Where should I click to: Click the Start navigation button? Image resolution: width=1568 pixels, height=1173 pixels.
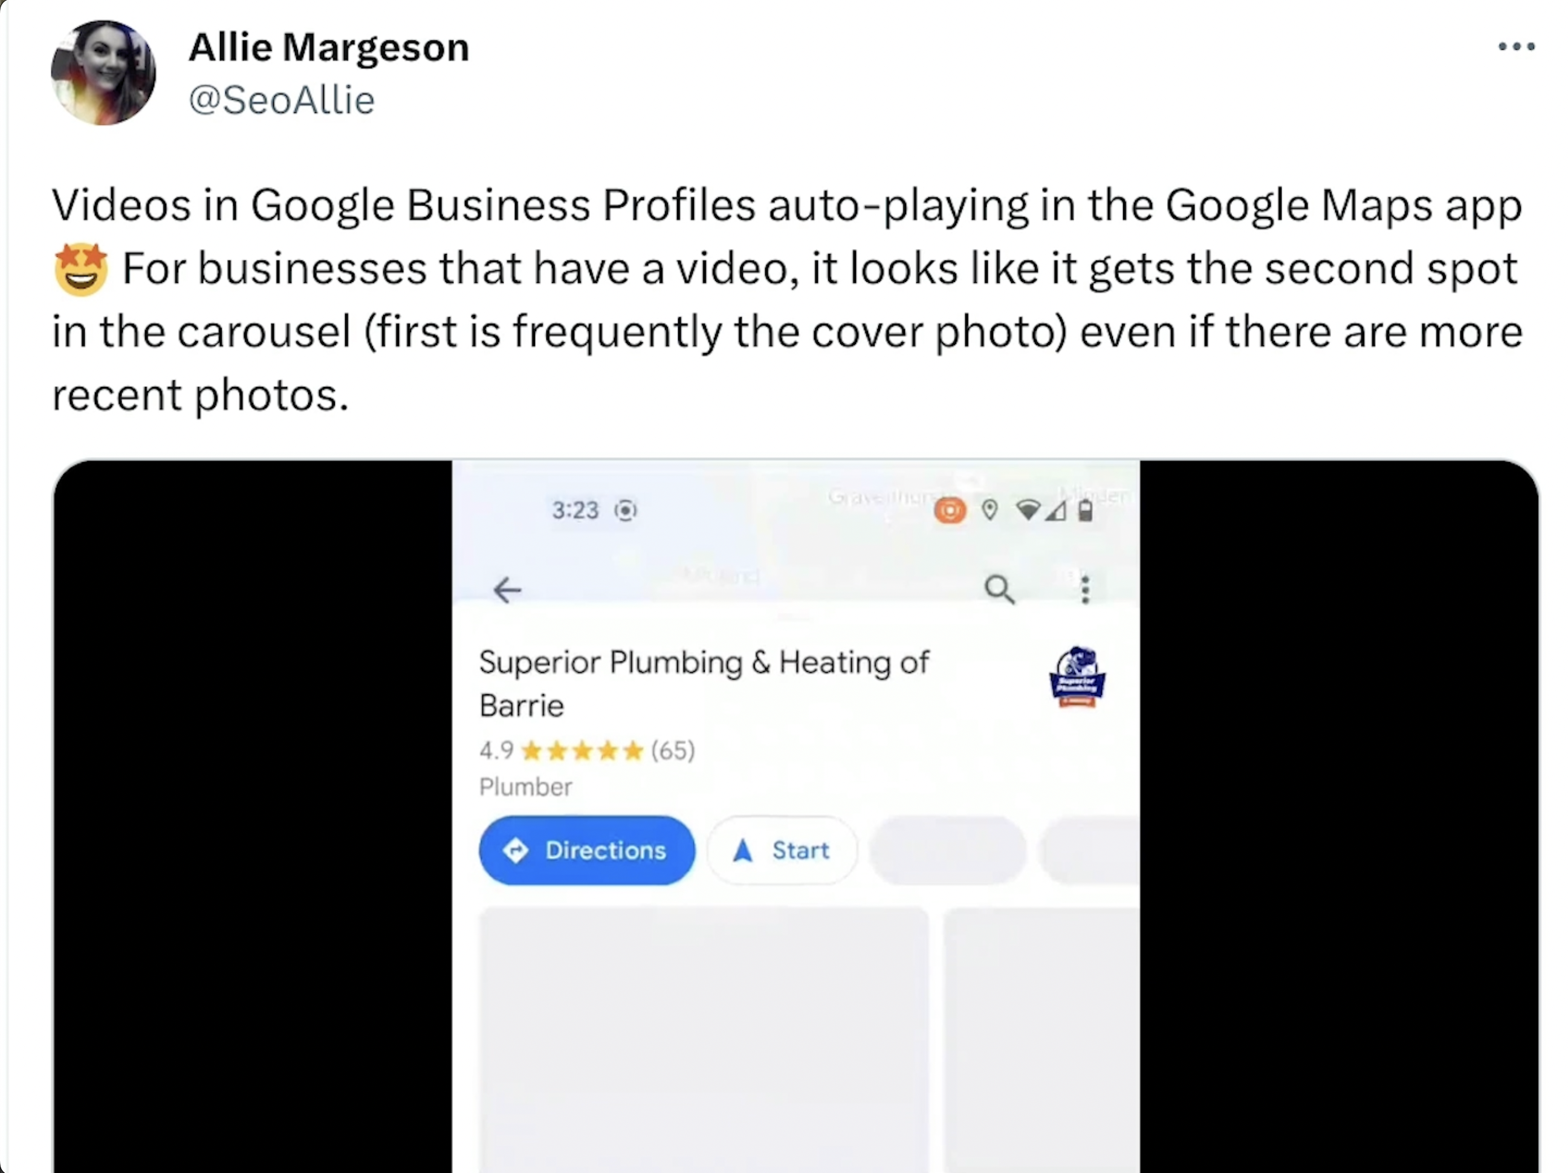click(783, 850)
